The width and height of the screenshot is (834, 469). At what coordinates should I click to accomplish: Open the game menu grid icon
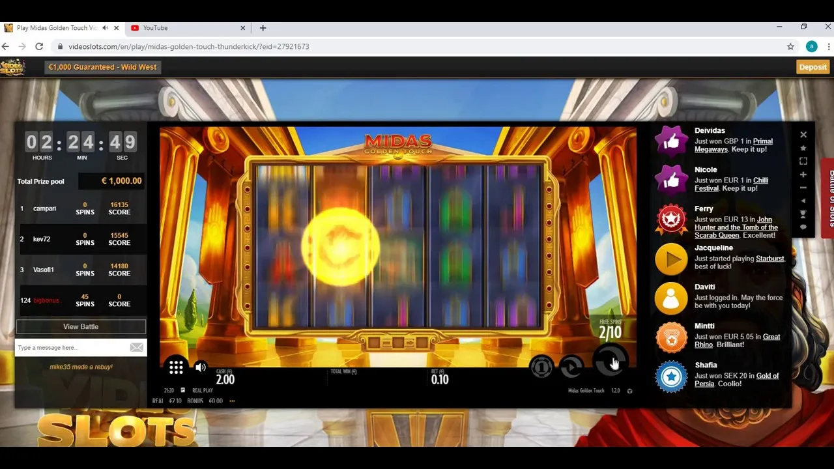176,367
